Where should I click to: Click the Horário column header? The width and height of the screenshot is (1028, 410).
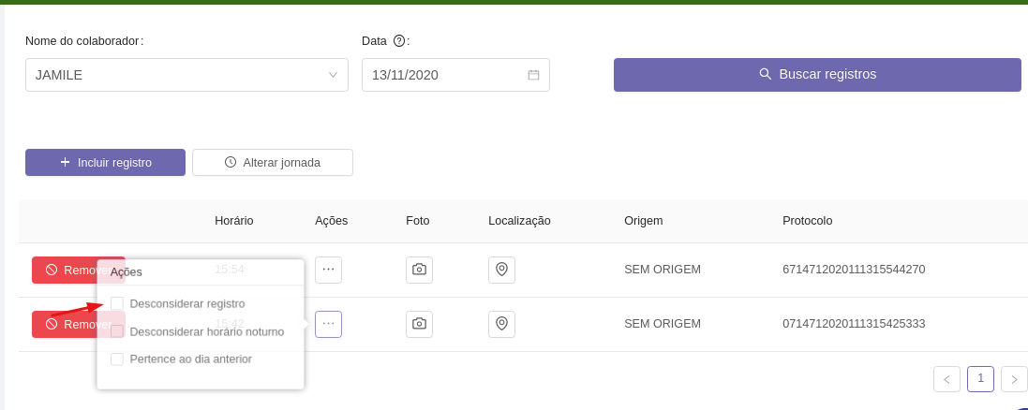(x=234, y=221)
